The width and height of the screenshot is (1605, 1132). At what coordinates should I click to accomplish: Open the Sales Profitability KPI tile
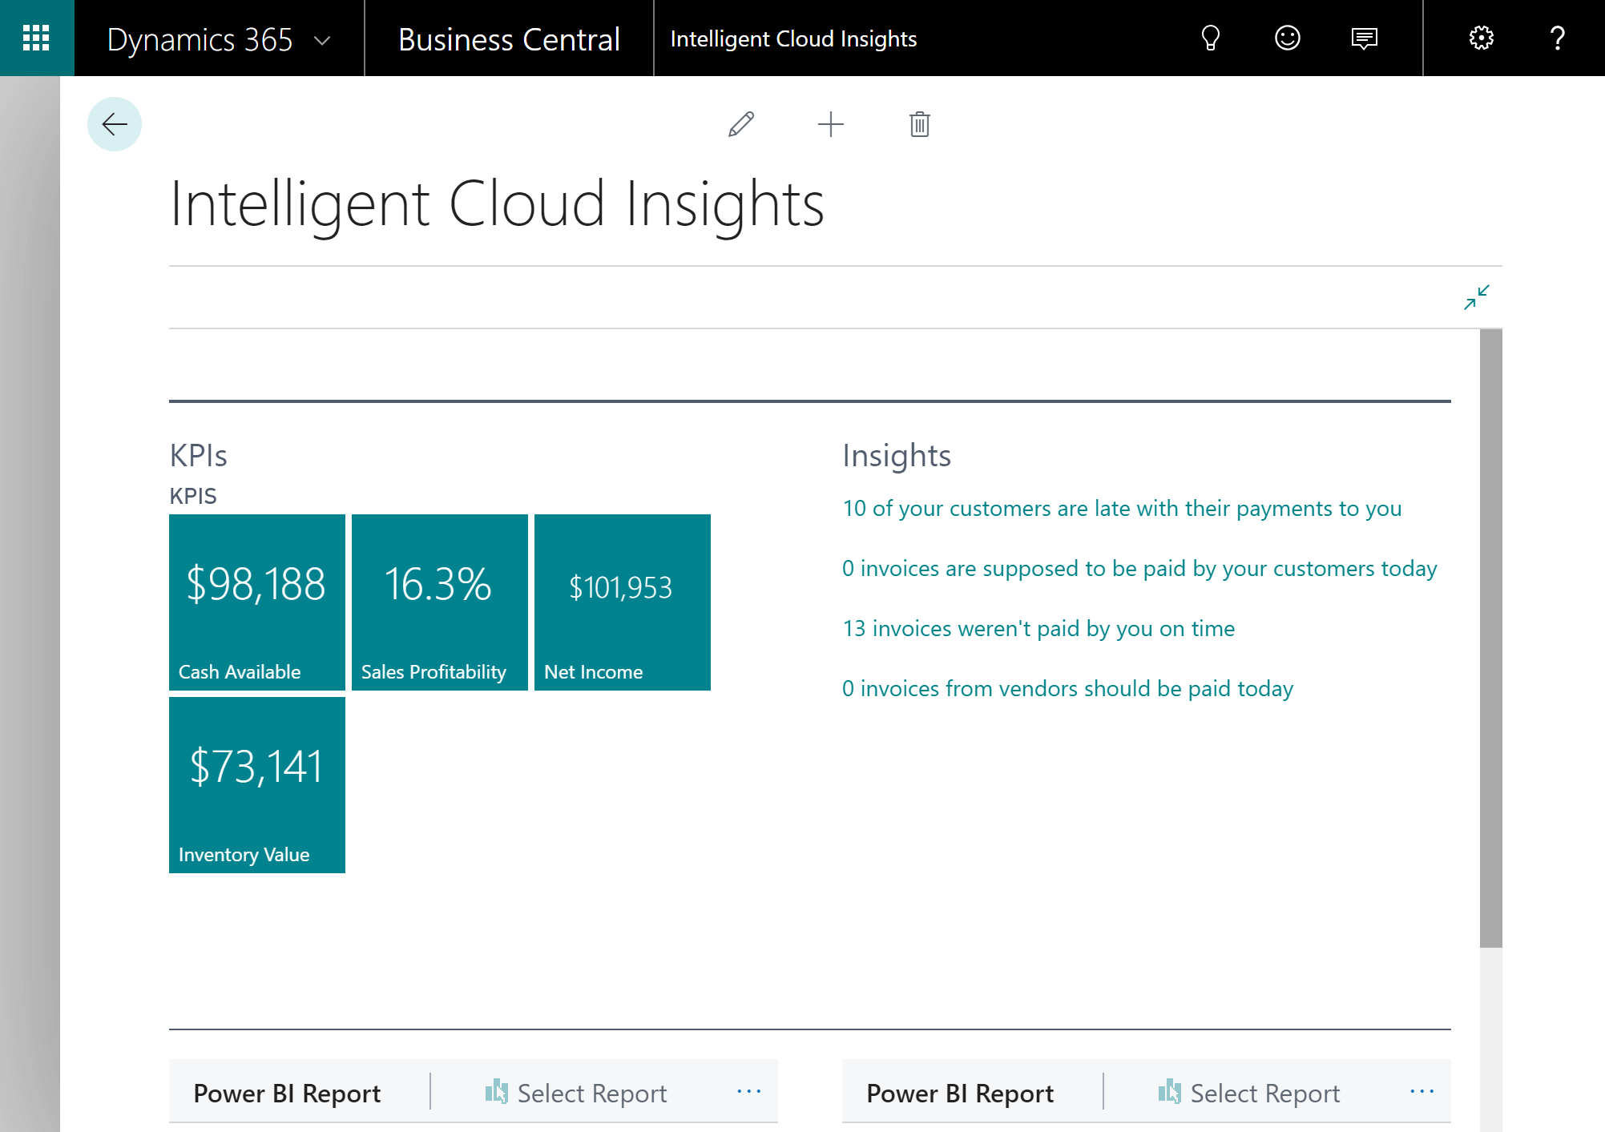(x=440, y=602)
